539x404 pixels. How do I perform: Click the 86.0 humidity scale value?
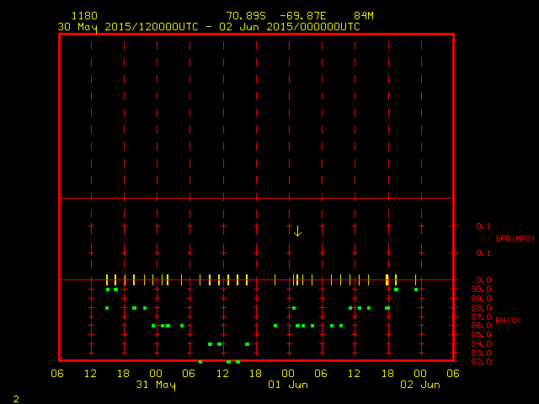[x=483, y=326]
